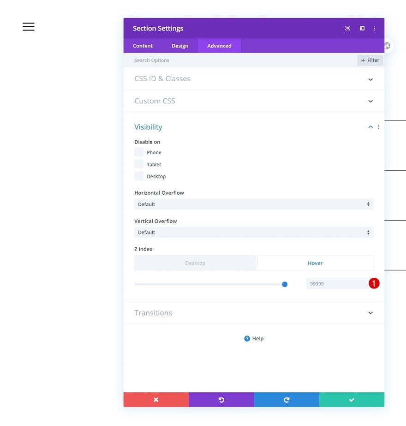The width and height of the screenshot is (406, 426).
Task: Select the Hover tab under Z Index
Action: click(x=315, y=263)
